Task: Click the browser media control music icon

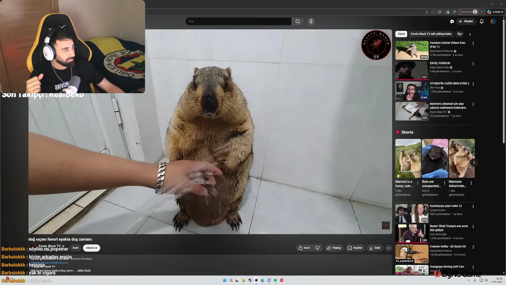Action: [x=447, y=12]
